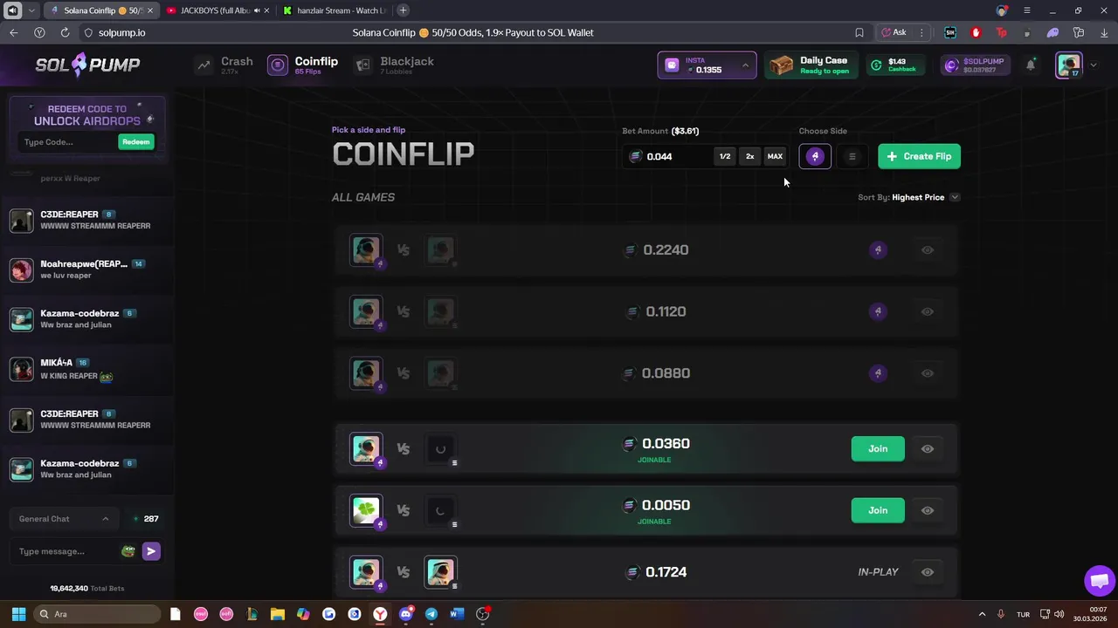Viewport: 1118px width, 628px height.
Task: Send chat message with purple arrow
Action: pos(151,551)
